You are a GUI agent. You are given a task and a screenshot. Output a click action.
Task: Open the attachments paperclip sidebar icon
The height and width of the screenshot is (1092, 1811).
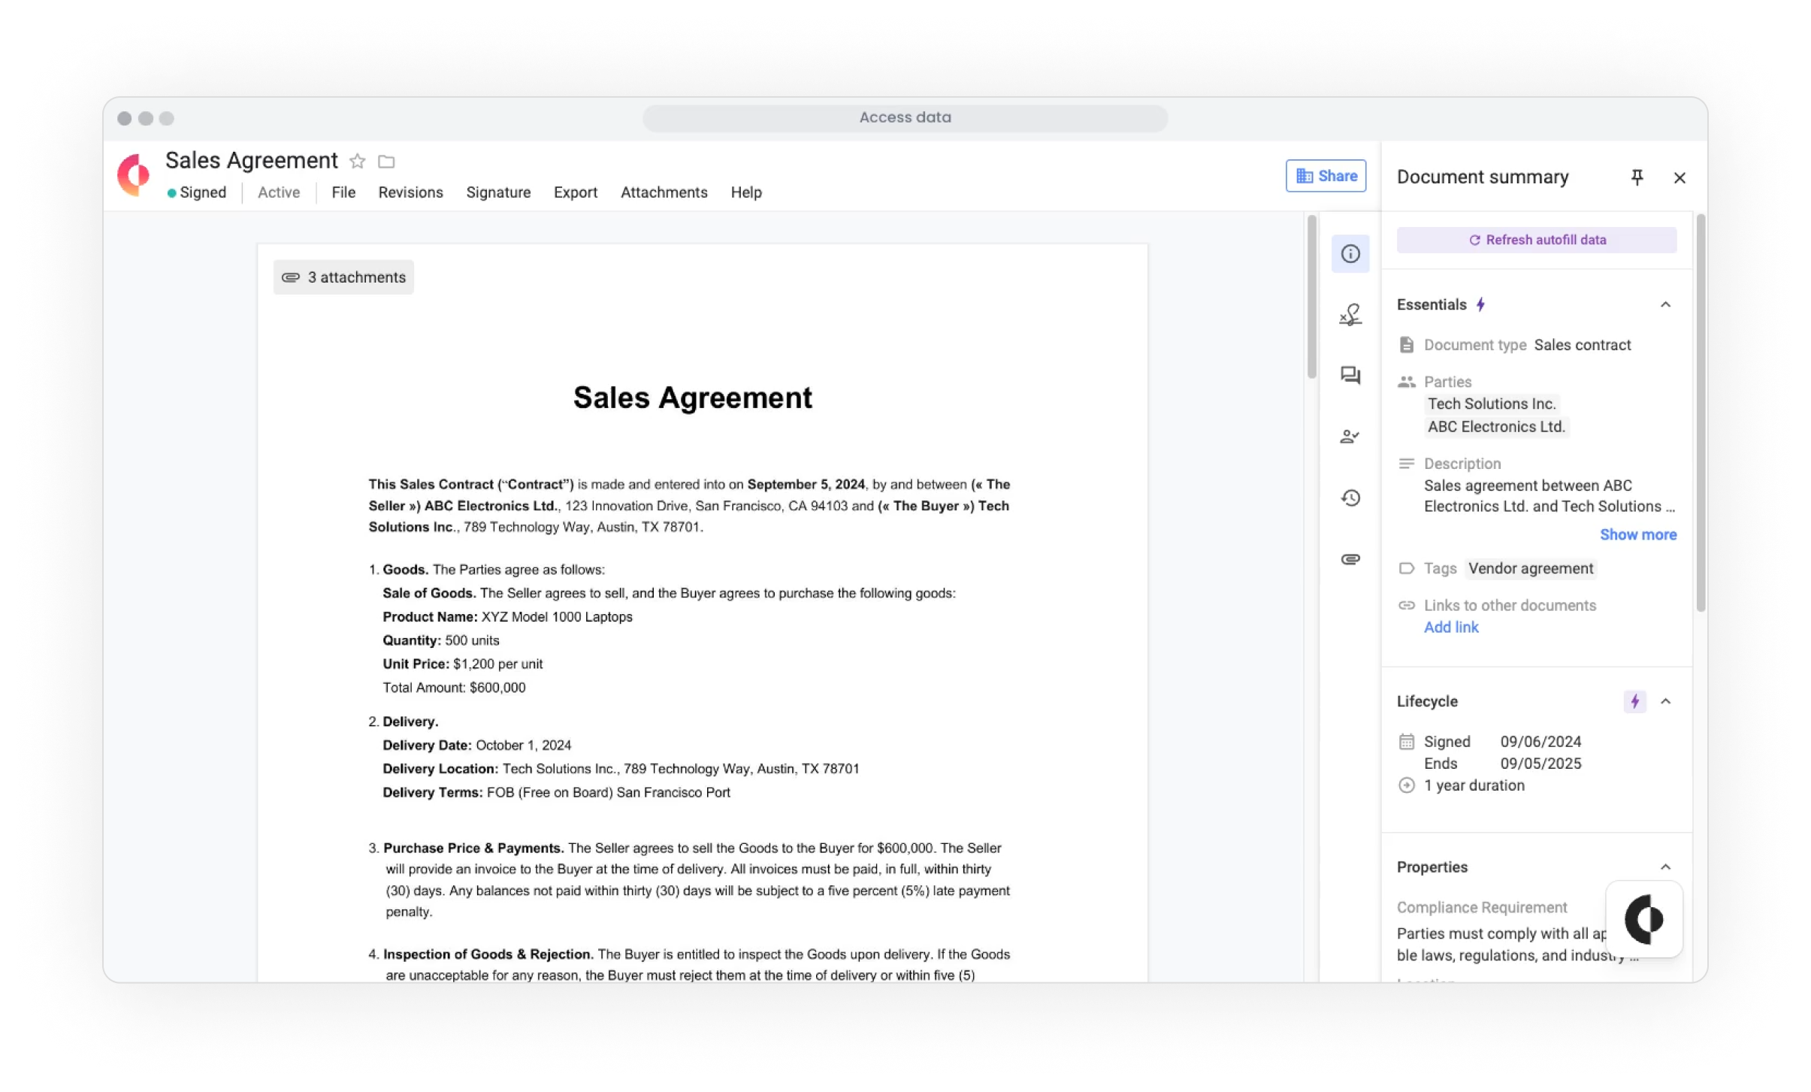point(1350,559)
